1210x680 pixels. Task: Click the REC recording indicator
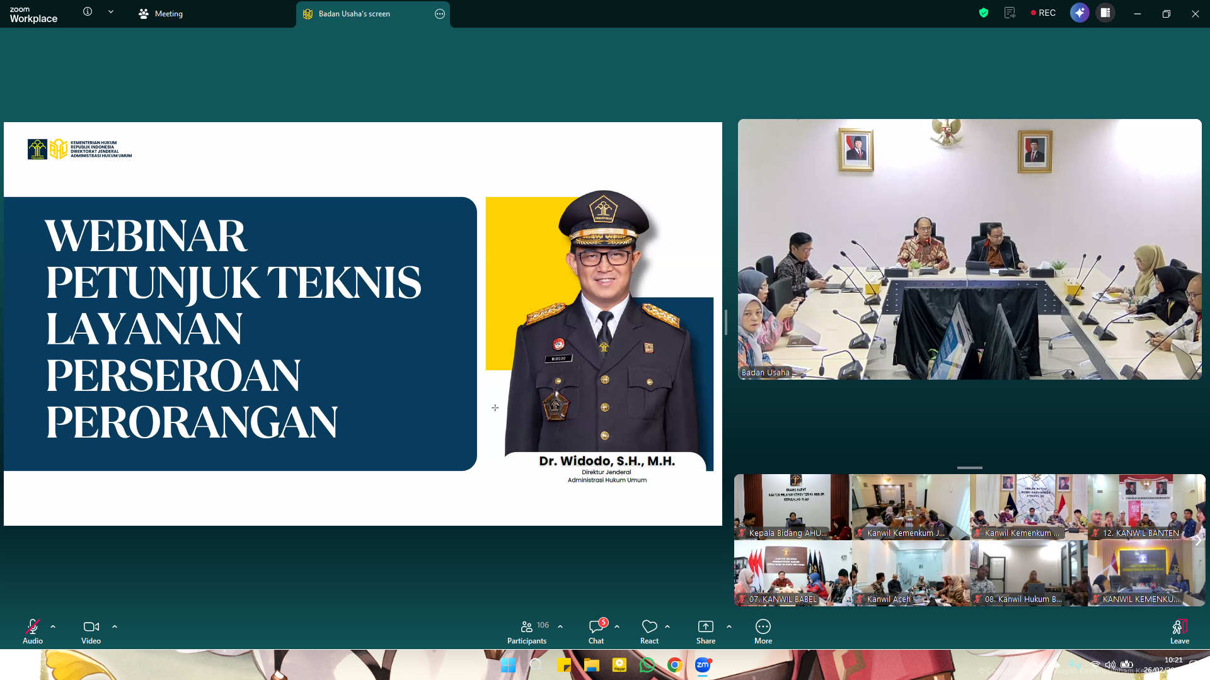(x=1043, y=13)
